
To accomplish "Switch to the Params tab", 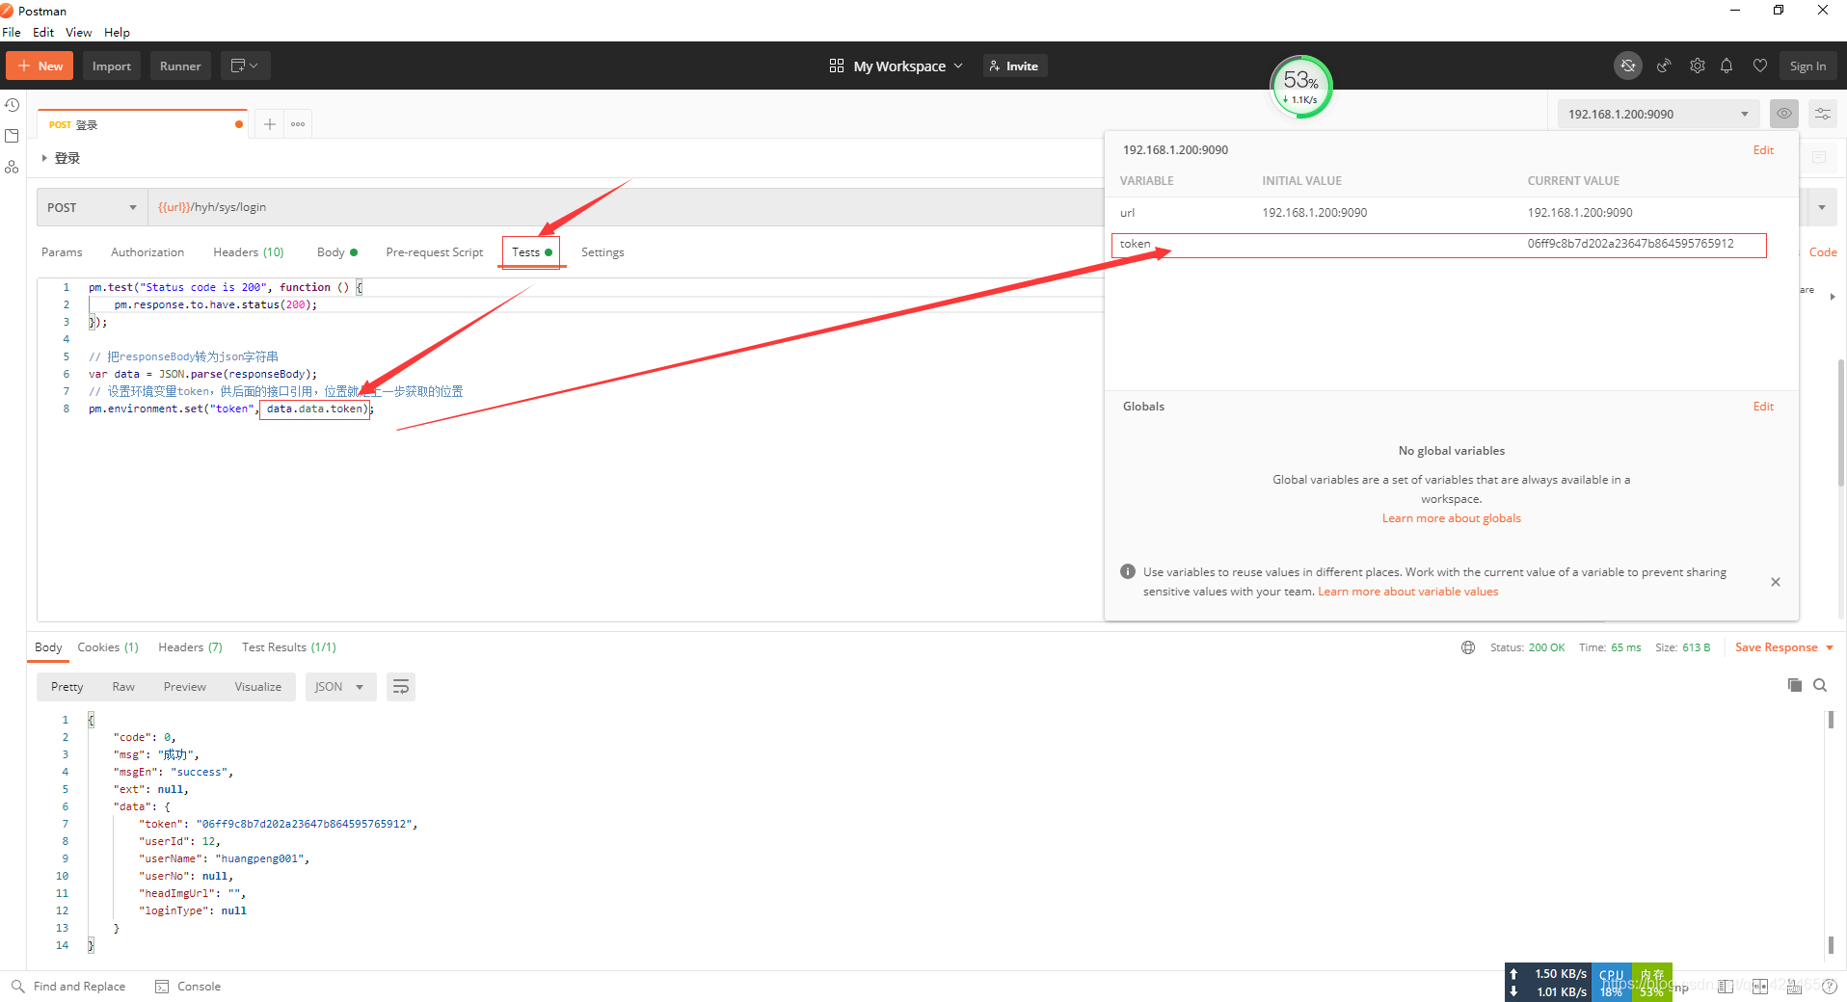I will [62, 252].
